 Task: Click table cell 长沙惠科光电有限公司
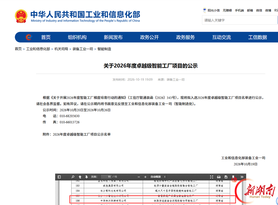coord(113,191)
